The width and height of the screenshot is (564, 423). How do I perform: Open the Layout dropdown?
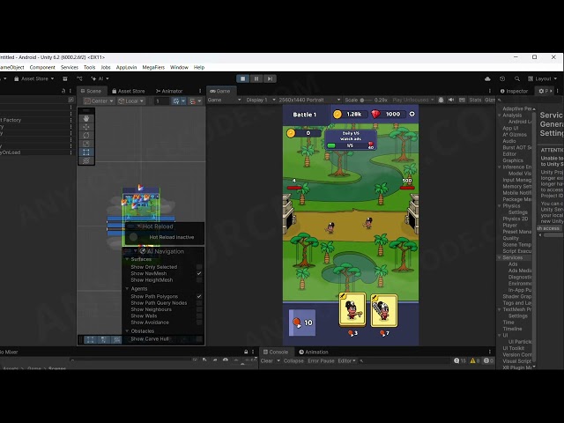pyautogui.click(x=543, y=78)
